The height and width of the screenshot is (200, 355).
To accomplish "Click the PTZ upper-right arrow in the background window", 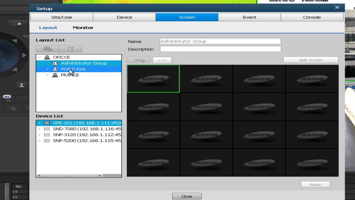I will click(x=15, y=41).
